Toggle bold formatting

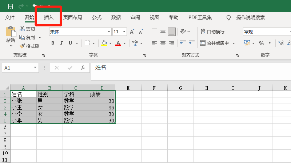[x=52, y=43]
